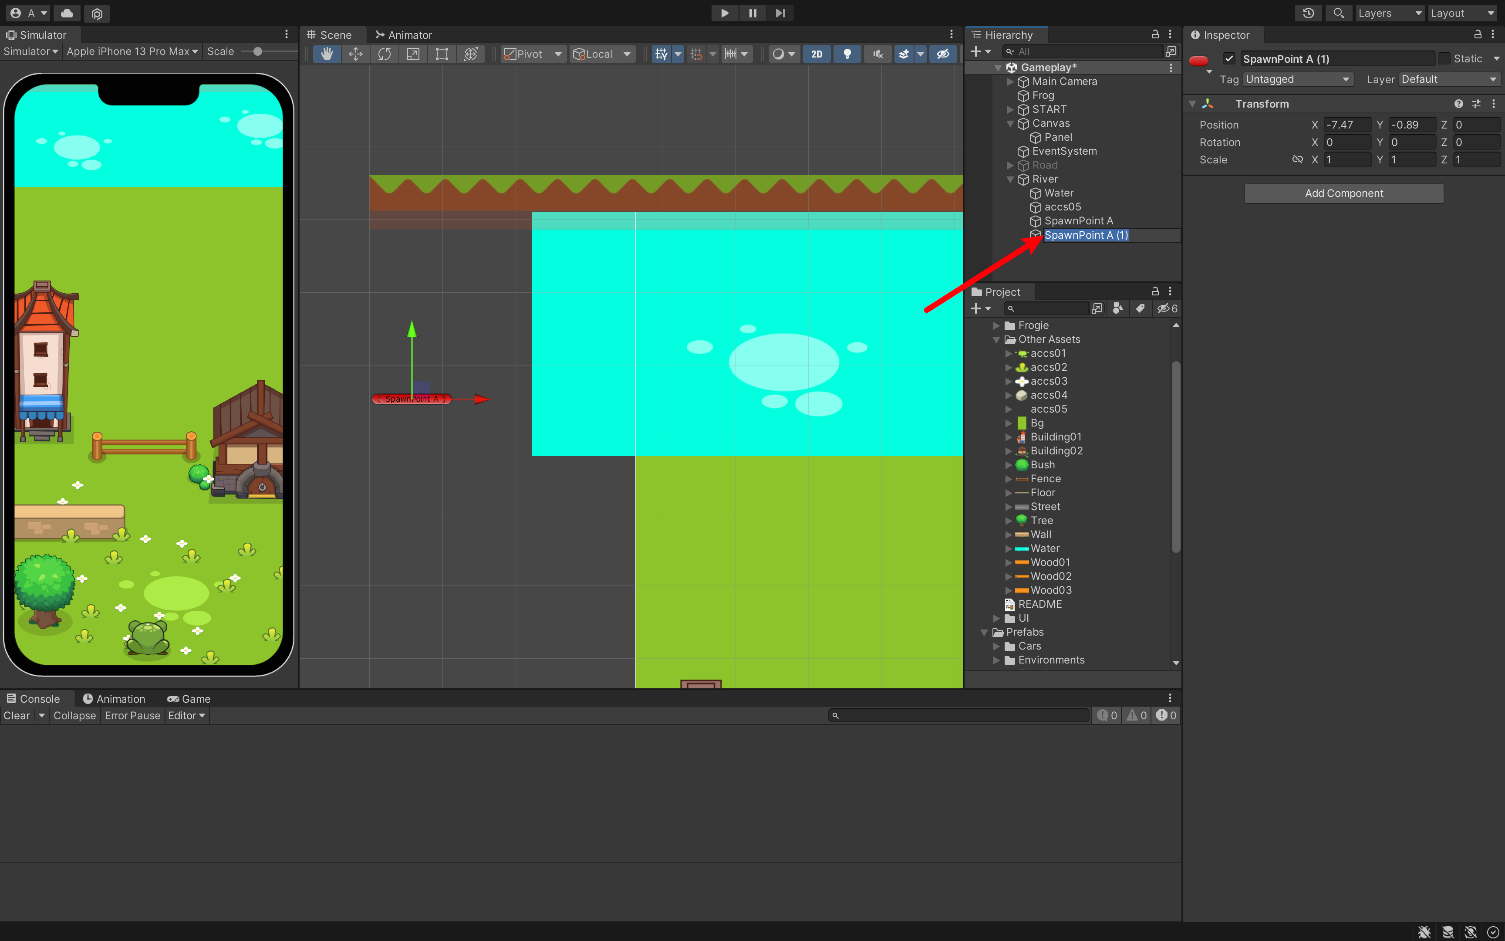Open the Editor dropdown in Console
The height and width of the screenshot is (941, 1505).
pyautogui.click(x=186, y=716)
